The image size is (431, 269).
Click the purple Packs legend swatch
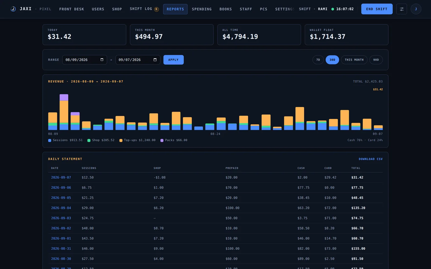pyautogui.click(x=162, y=140)
